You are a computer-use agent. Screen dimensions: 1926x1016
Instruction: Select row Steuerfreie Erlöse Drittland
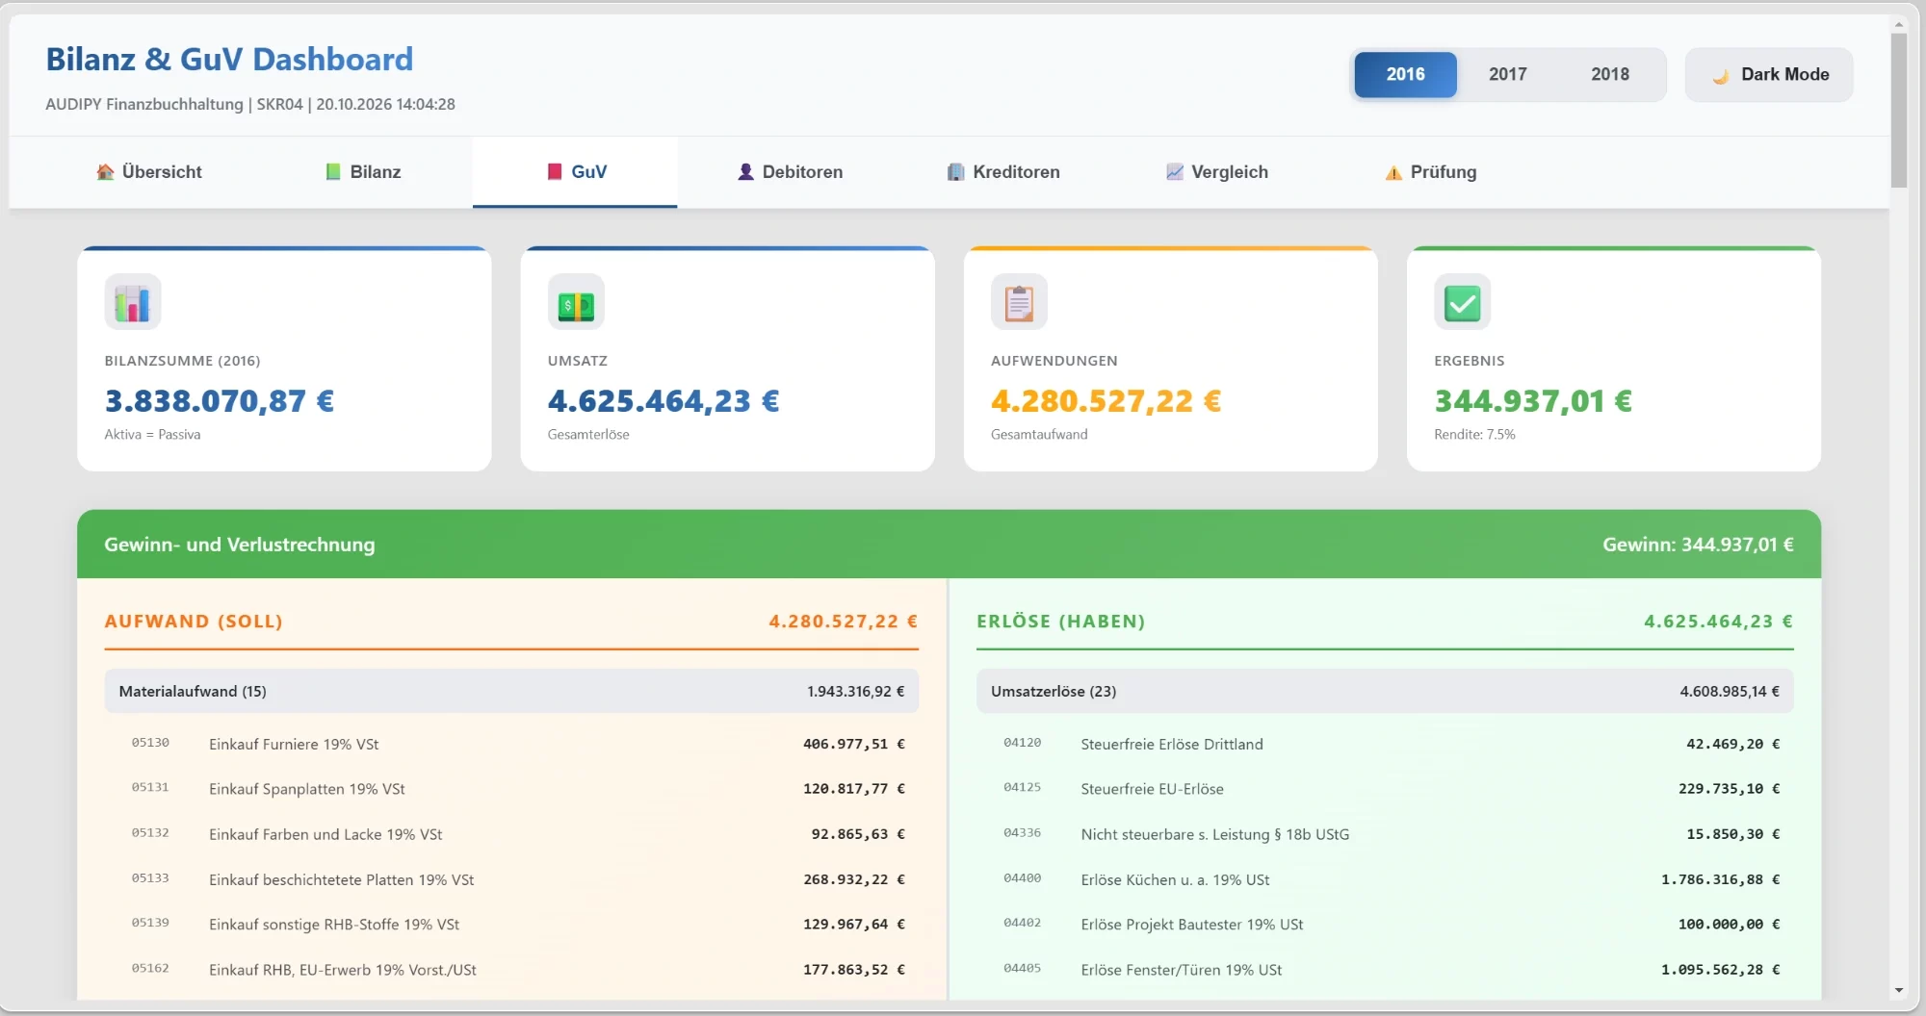pos(1385,744)
